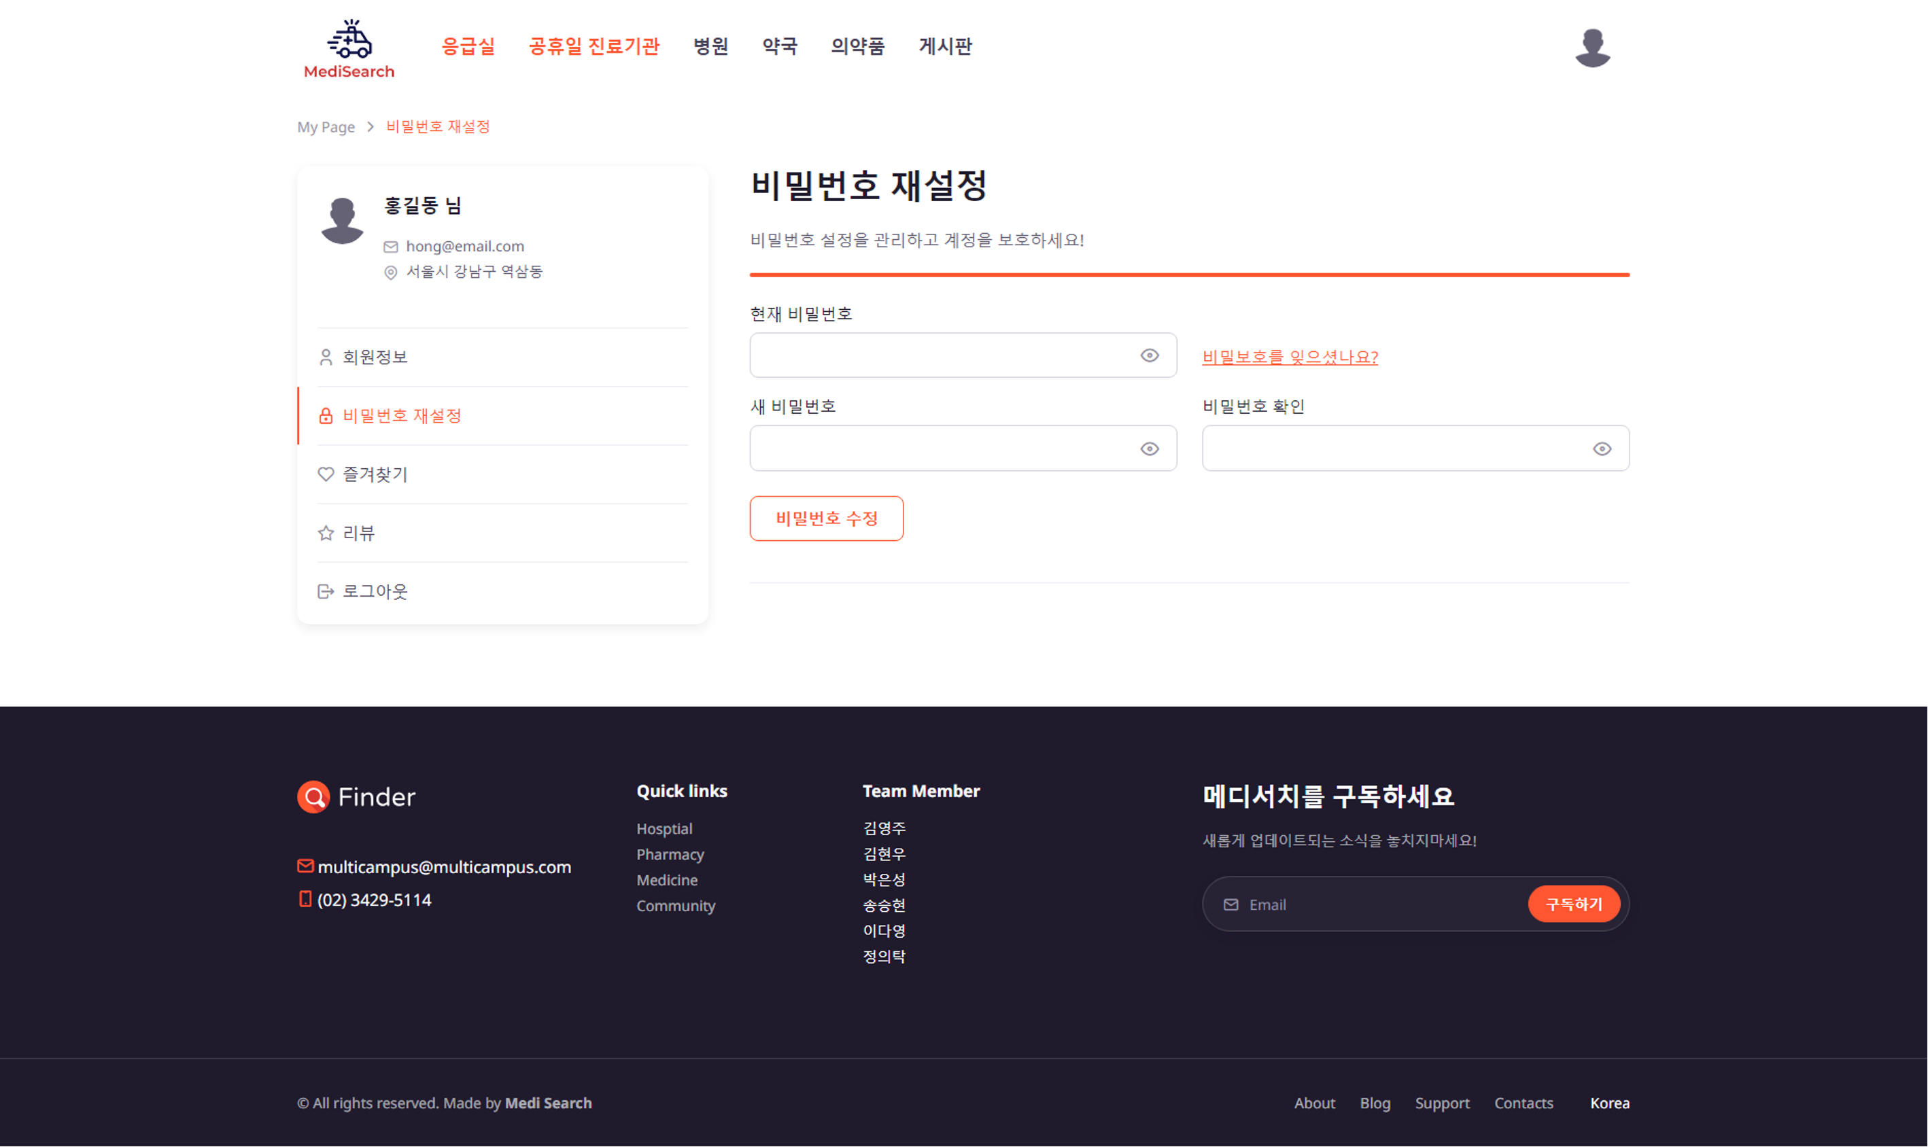Open the Support footer link
Image resolution: width=1928 pixels, height=1147 pixels.
pos(1442,1104)
